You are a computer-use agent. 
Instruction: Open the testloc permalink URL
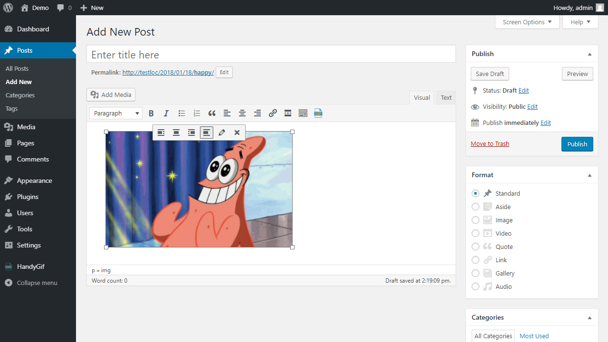click(x=168, y=73)
